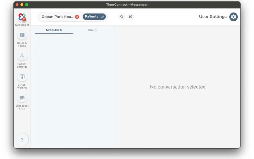Click the help question mark button
This screenshot has width=254, height=159.
22,140
